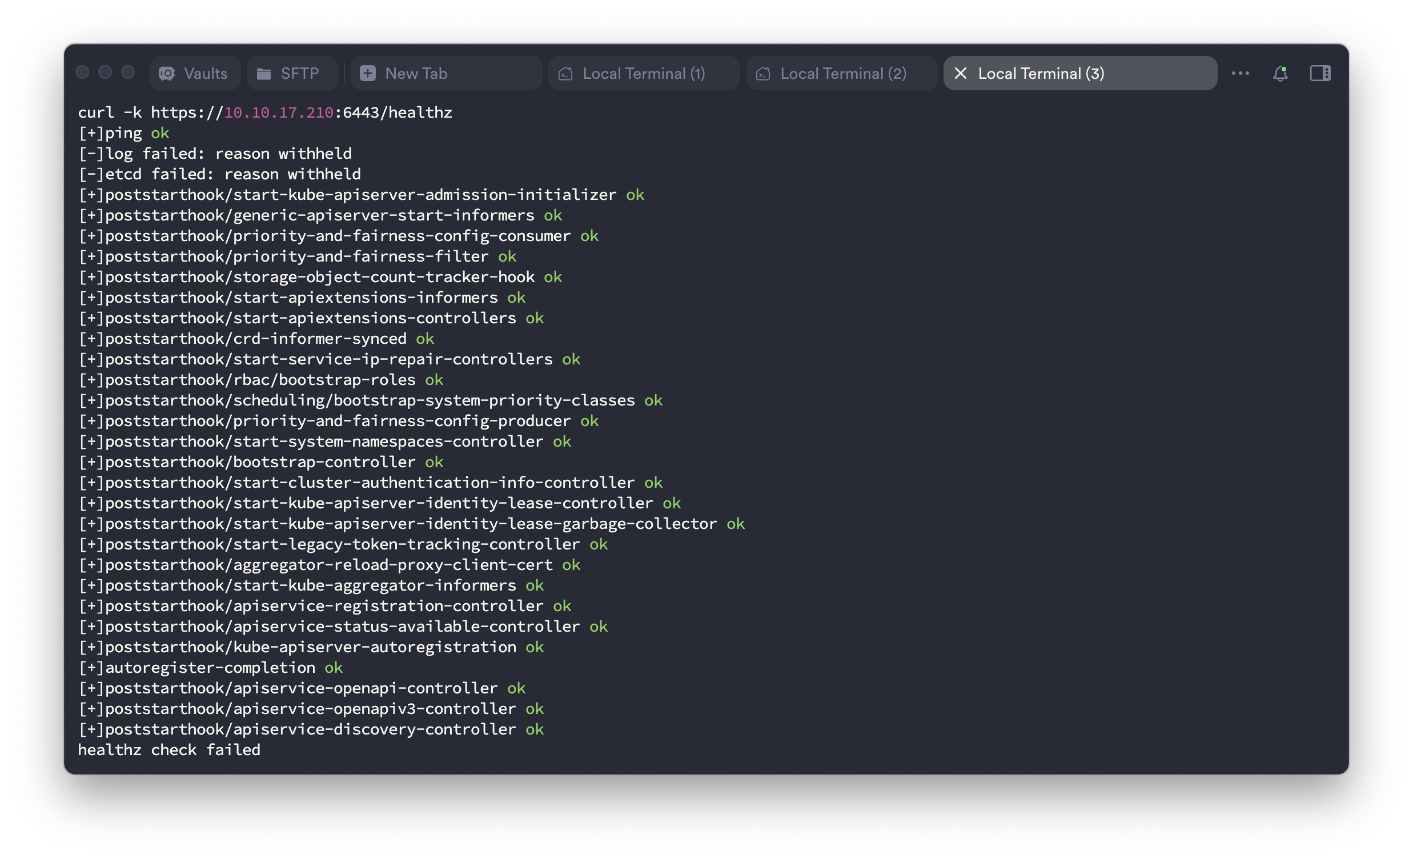The width and height of the screenshot is (1413, 859).
Task: Switch to the Vaults tab
Action: coord(204,74)
